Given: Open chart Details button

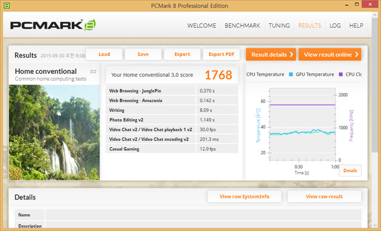Looking at the screenshot, I should [350, 171].
